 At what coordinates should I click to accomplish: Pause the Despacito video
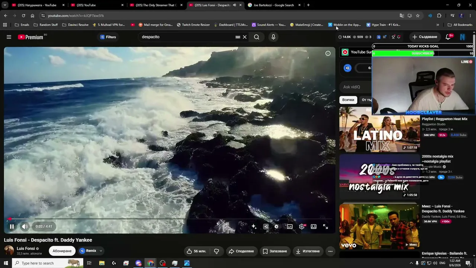tap(12, 226)
